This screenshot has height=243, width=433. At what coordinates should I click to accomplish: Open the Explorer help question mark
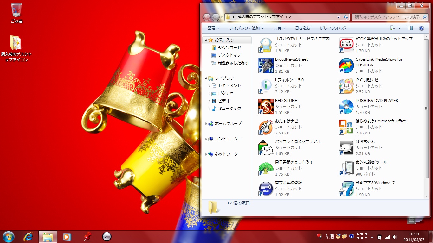point(422,28)
